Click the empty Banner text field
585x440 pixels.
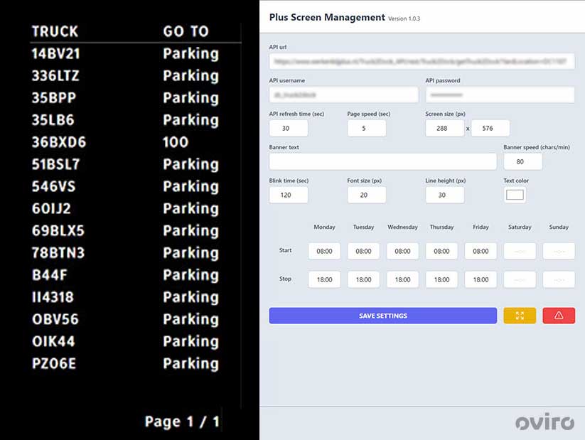(x=382, y=161)
